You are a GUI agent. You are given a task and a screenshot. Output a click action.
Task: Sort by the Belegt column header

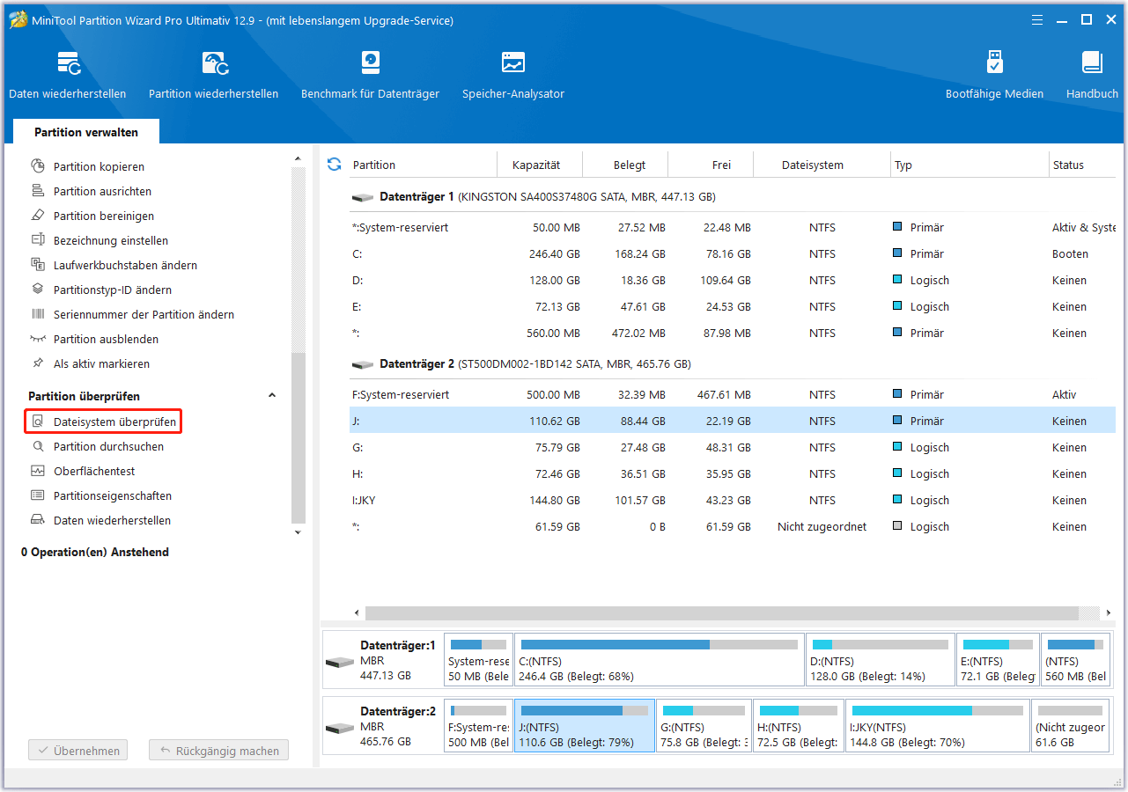tap(630, 165)
